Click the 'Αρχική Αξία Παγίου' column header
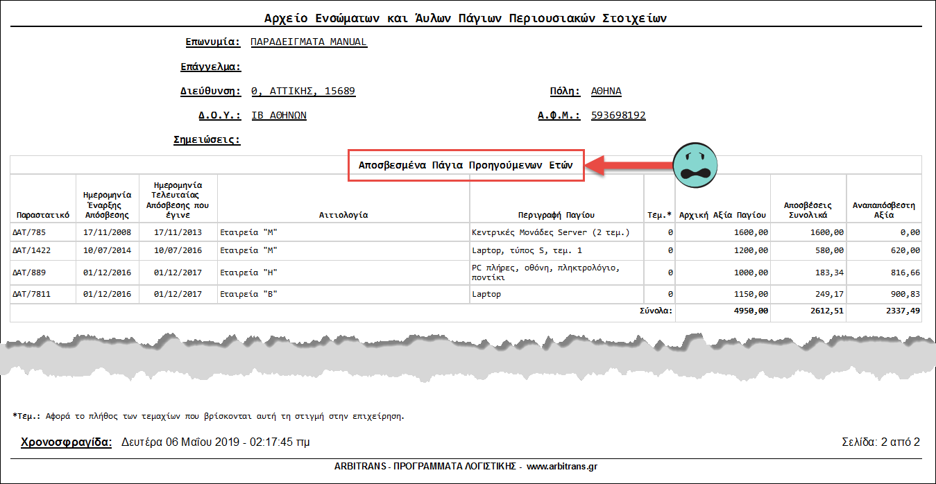The width and height of the screenshot is (936, 484). (722, 215)
